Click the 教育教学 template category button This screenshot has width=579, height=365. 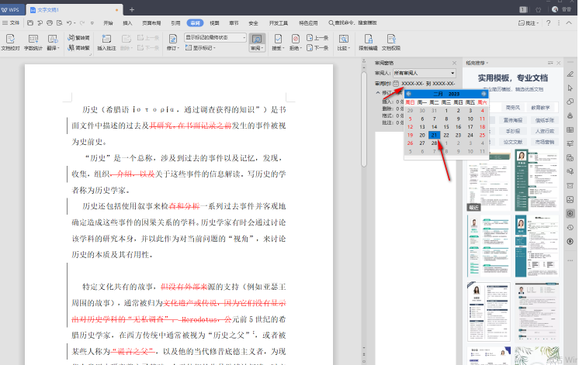click(x=542, y=107)
